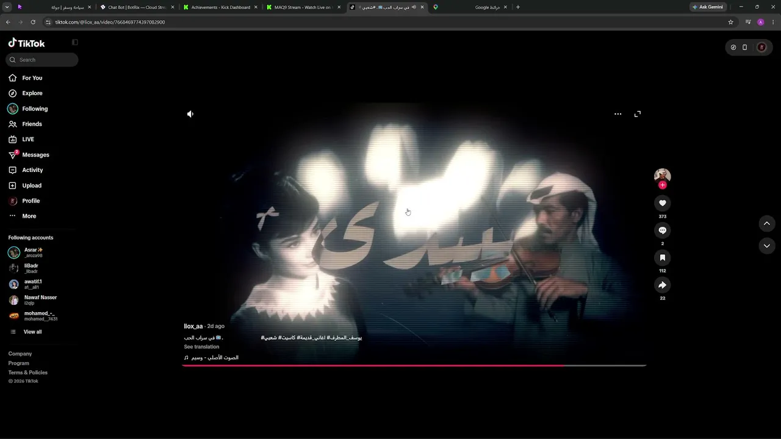Switch to Achievements - Kick Dashboard tab
This screenshot has width=781, height=439.
coord(219,7)
